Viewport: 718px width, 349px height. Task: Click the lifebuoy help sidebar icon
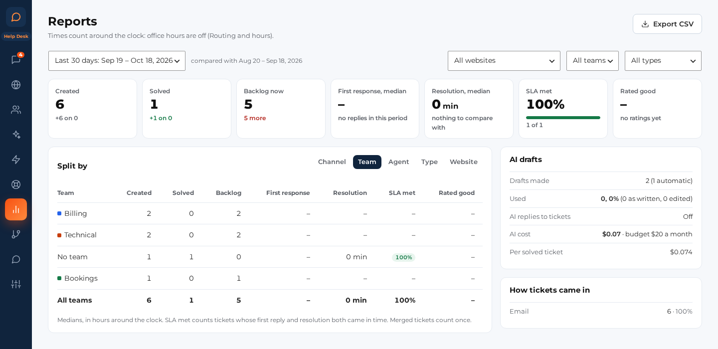[16, 184]
